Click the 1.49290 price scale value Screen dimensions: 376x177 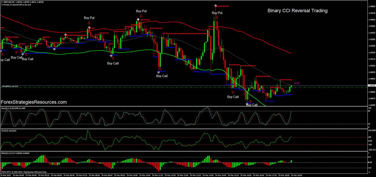click(372, 46)
